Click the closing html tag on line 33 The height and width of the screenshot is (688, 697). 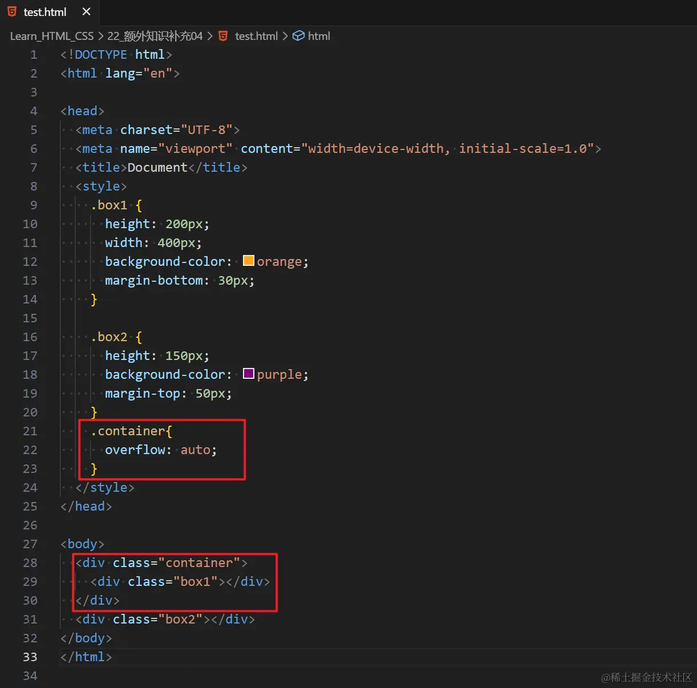86,657
